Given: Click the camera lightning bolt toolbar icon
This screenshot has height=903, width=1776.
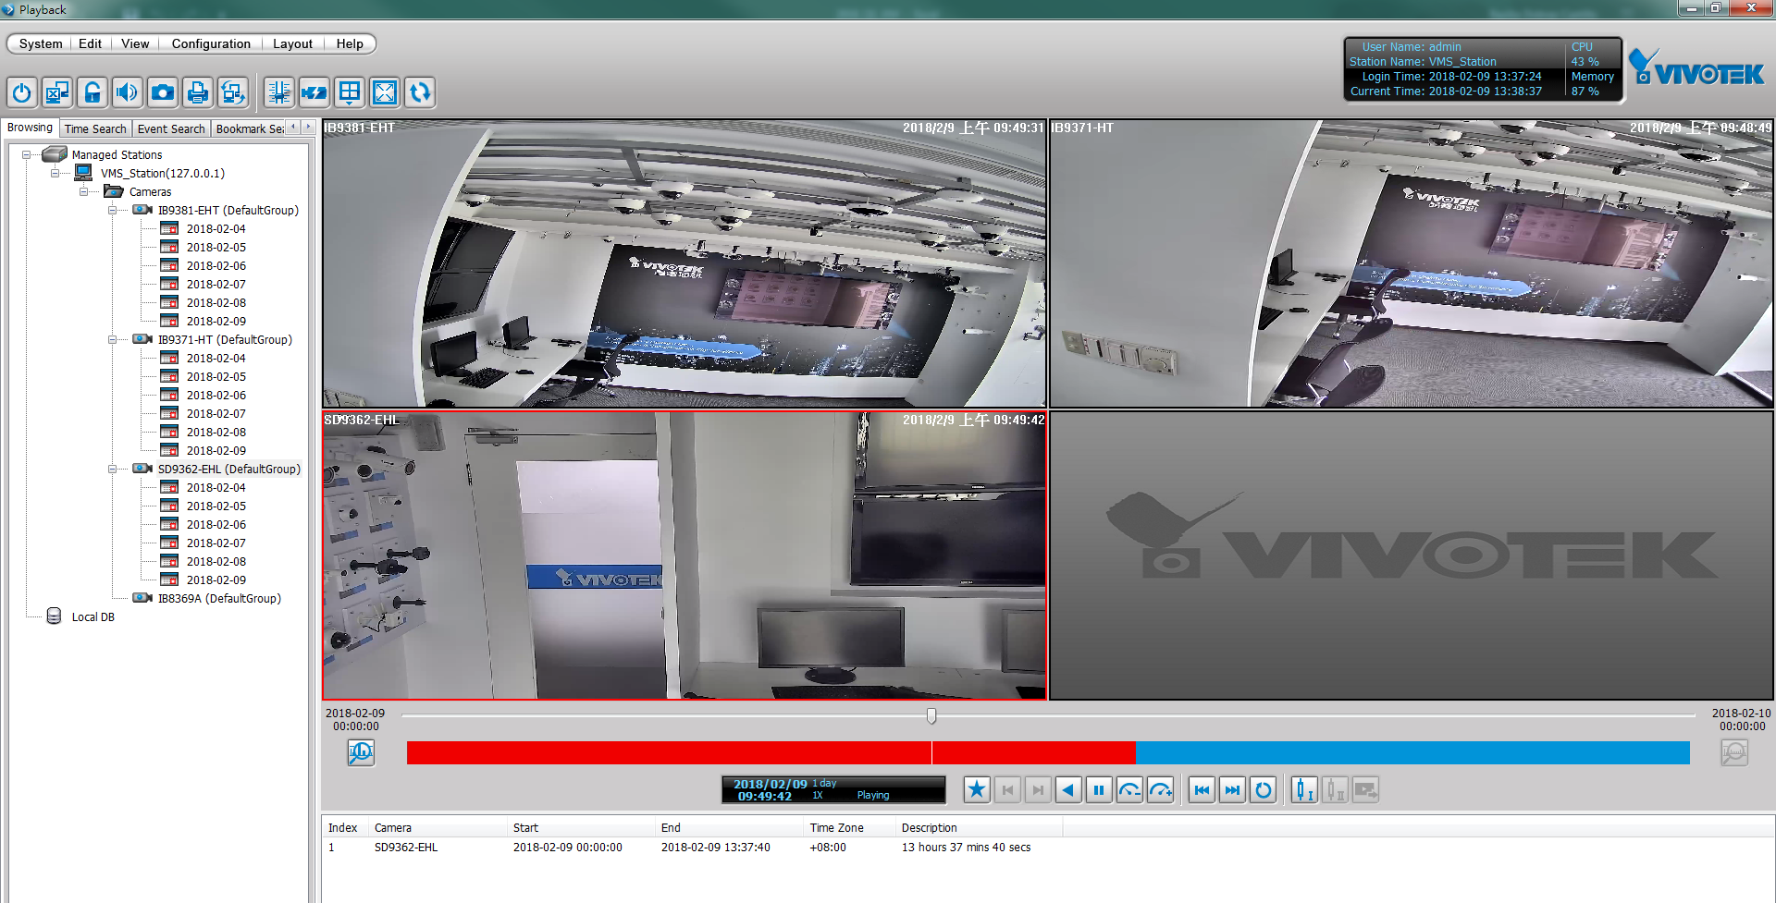Looking at the screenshot, I should click(x=314, y=92).
